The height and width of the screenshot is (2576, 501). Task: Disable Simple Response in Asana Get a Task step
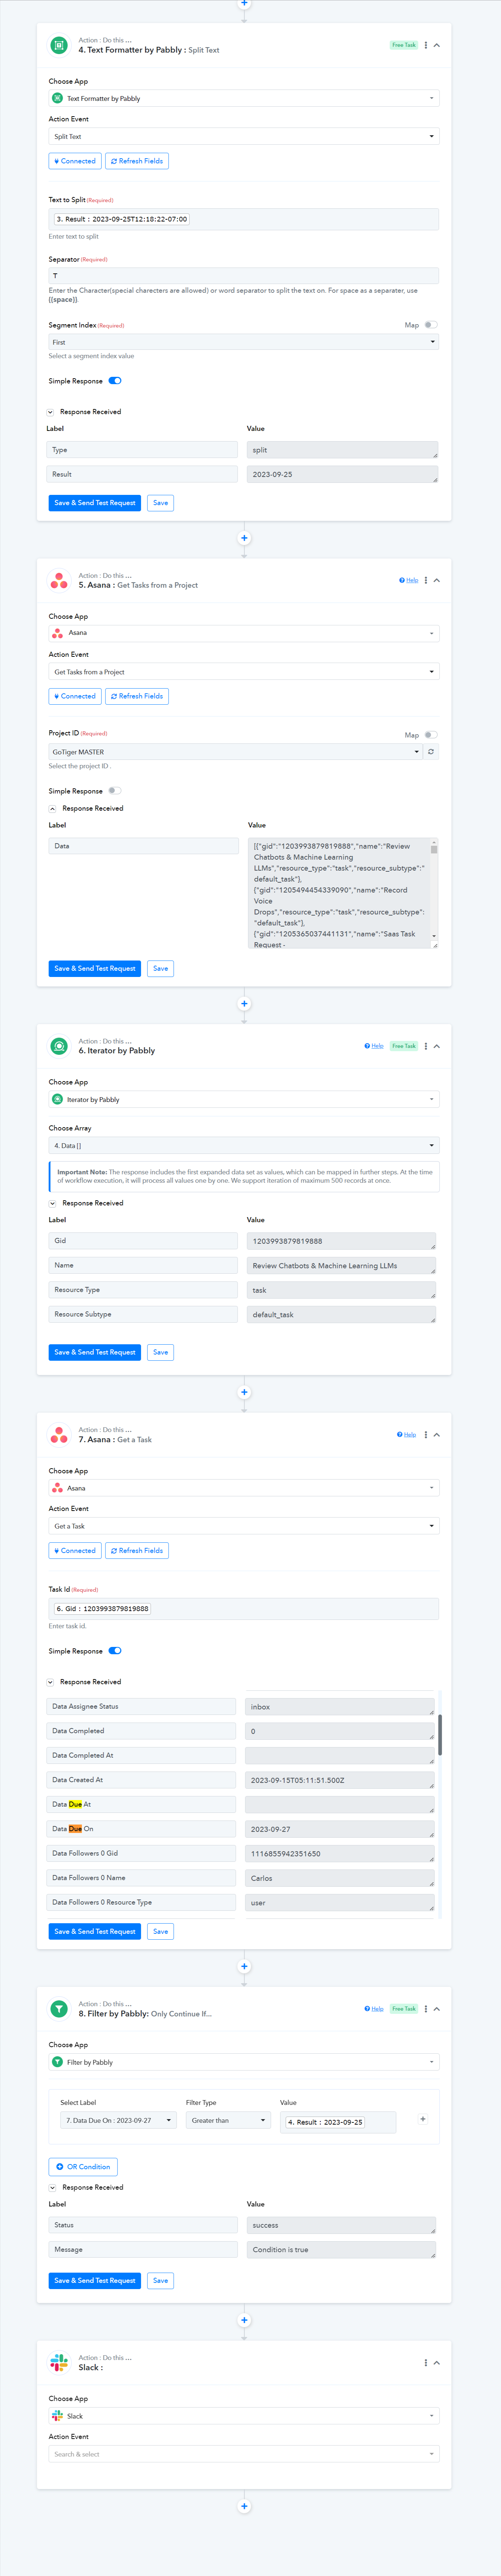tap(115, 1651)
